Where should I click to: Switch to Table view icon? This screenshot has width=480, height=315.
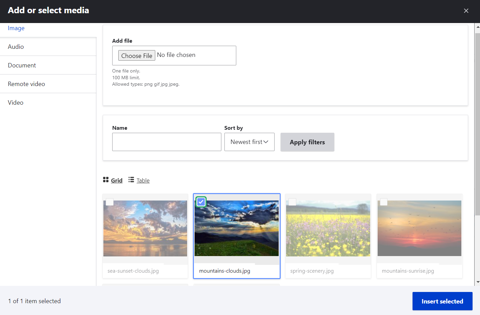(x=139, y=180)
